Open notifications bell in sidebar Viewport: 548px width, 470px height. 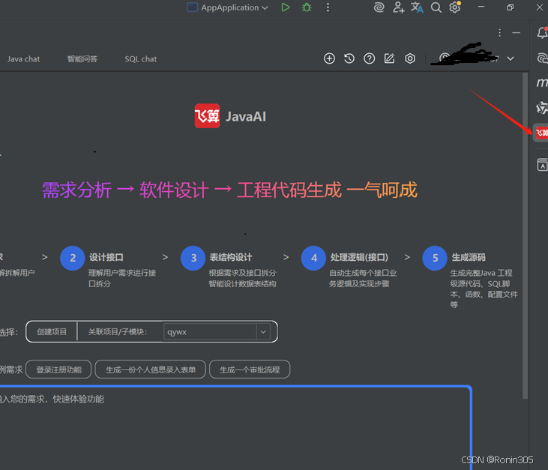coord(542,33)
